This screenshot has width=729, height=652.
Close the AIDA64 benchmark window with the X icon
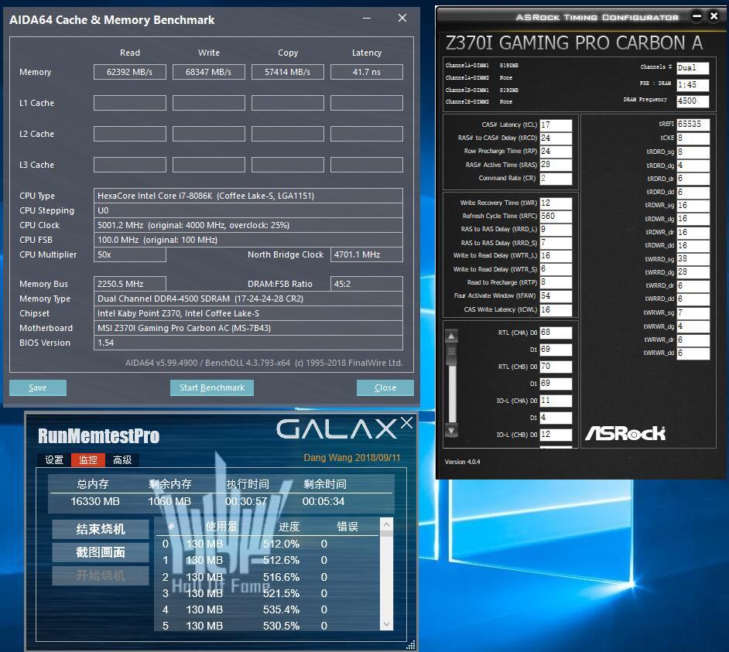point(402,18)
